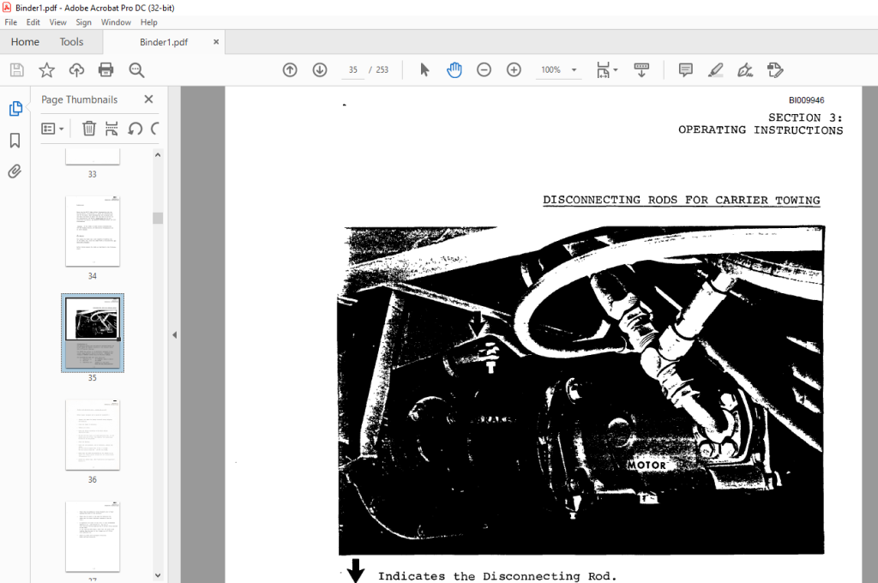Viewport: 878px width, 583px height.
Task: Go to next page with down arrow
Action: [320, 70]
